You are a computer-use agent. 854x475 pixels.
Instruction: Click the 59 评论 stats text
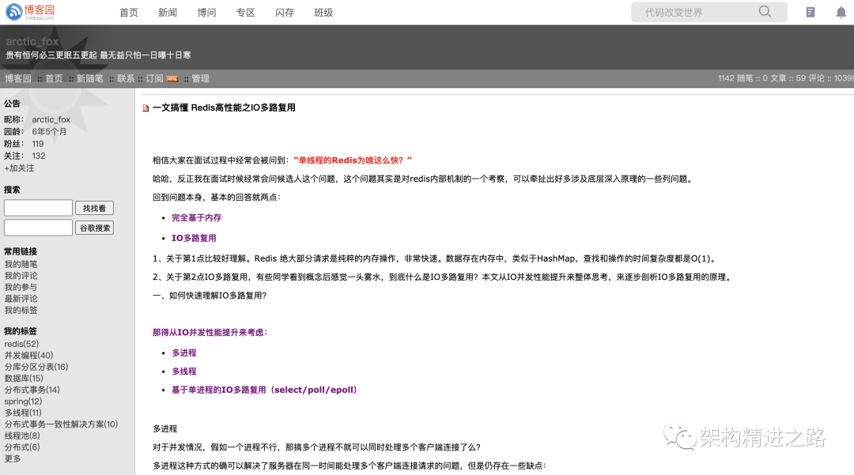[810, 78]
